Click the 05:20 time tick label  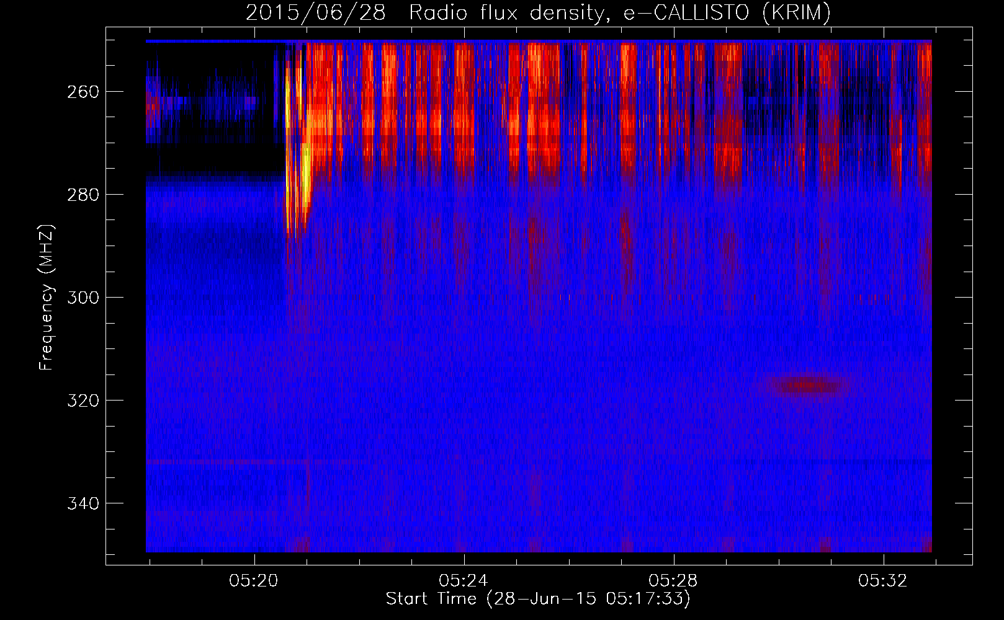pos(254,581)
